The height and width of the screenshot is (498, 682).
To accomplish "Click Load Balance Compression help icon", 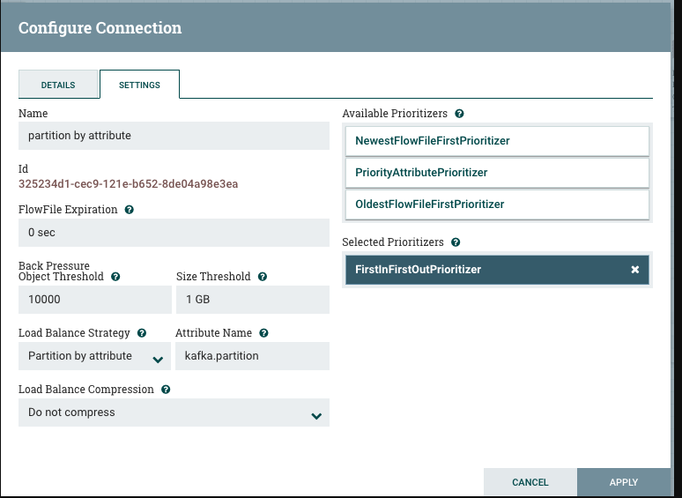I will tap(166, 390).
